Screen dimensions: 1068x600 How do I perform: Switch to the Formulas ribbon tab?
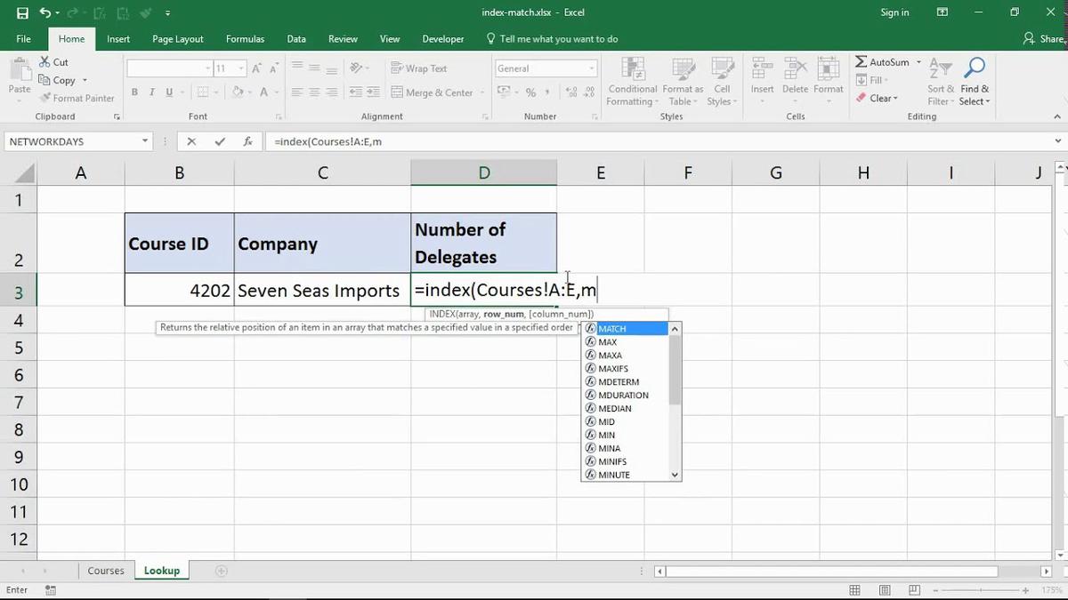point(245,38)
